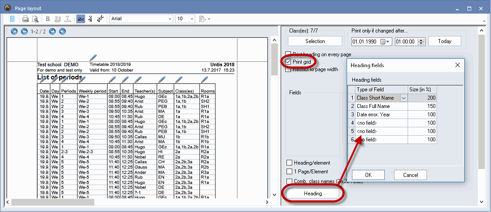The height and width of the screenshot is (212, 491).
Task: Select the Date error: Year row
Action: pos(392,115)
